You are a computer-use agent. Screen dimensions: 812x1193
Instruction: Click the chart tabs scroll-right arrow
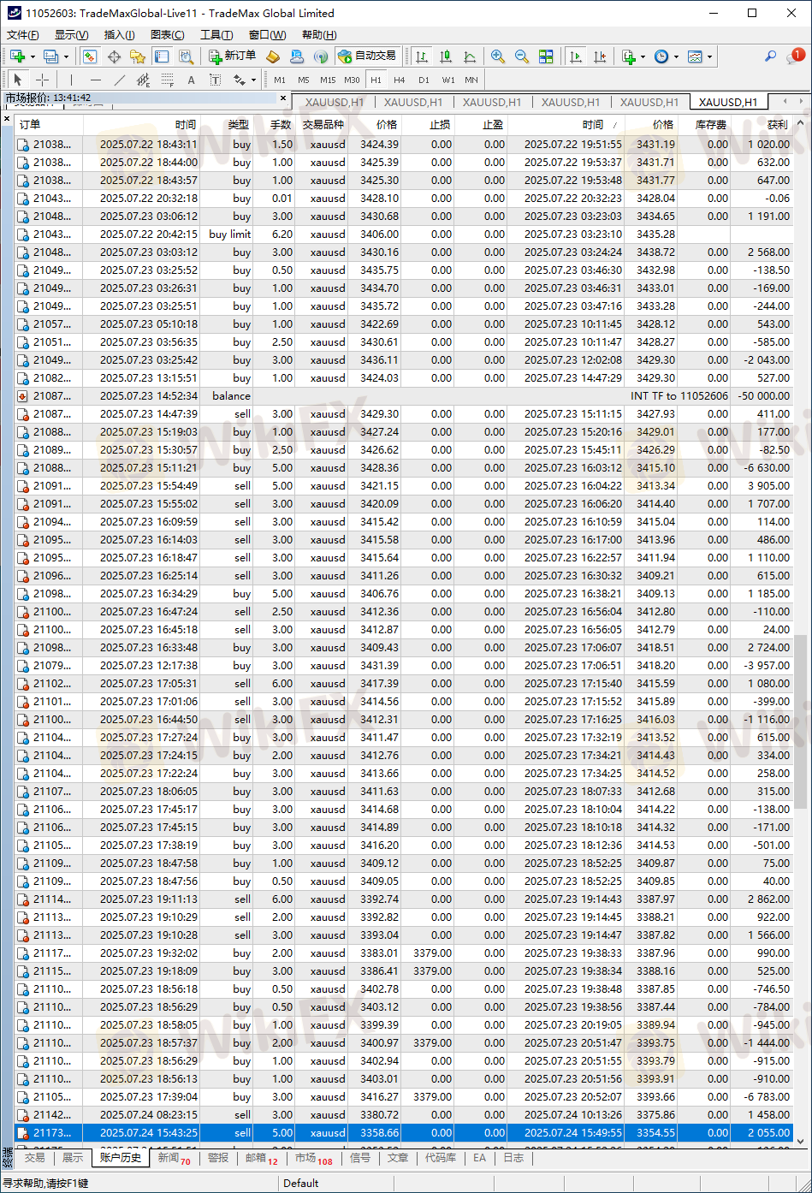tap(802, 101)
